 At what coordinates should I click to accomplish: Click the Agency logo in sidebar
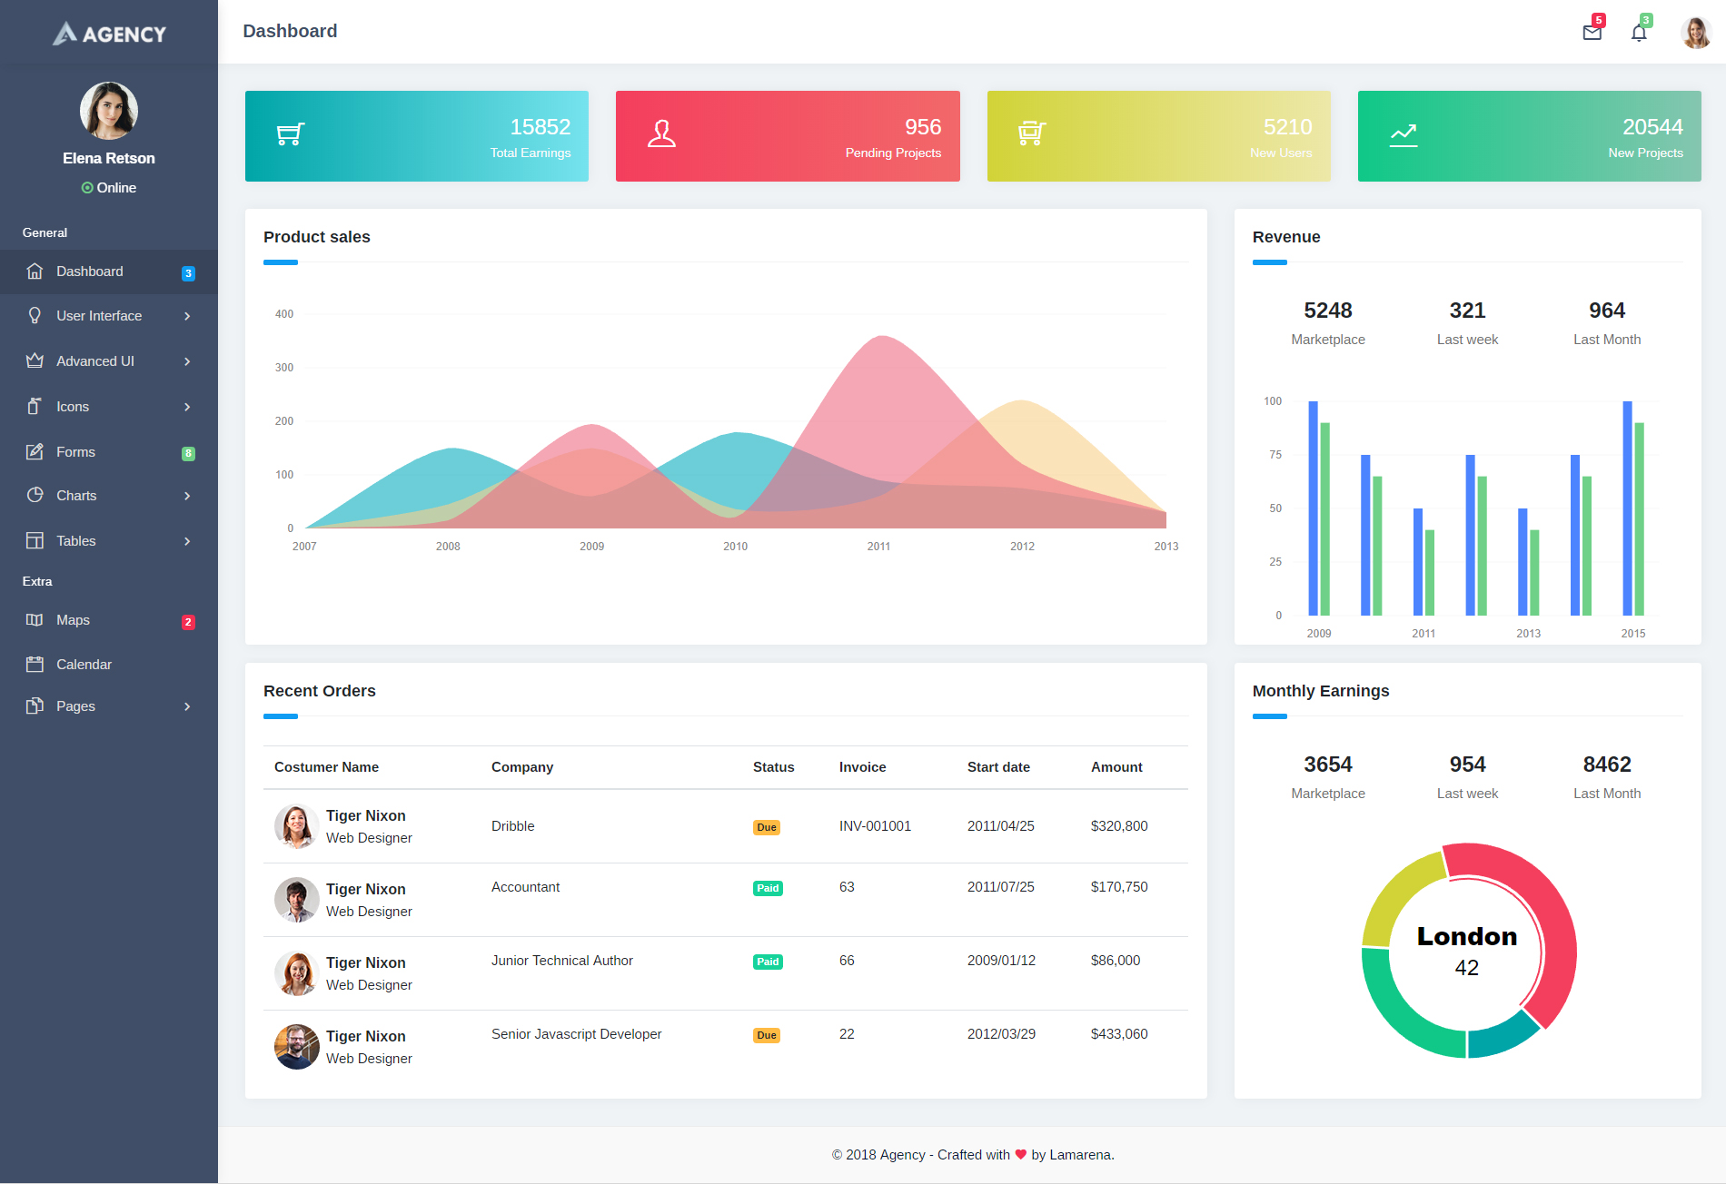coord(109,34)
